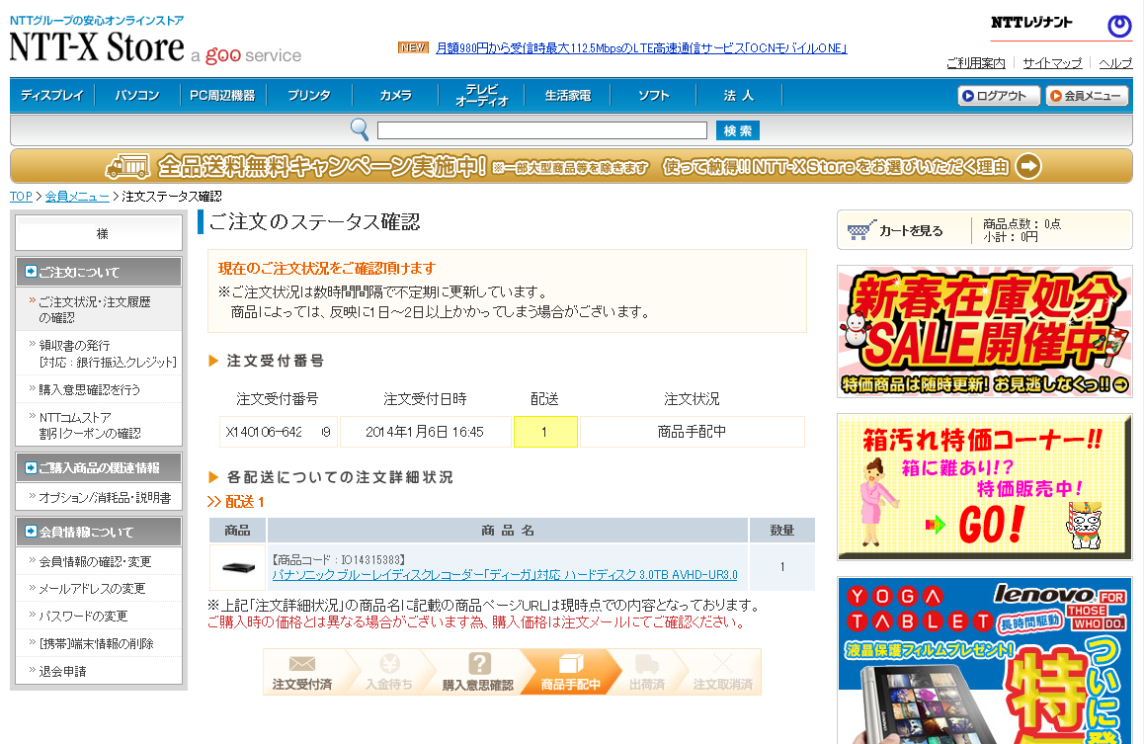
Task: Open the カメラ category menu
Action: (x=395, y=96)
